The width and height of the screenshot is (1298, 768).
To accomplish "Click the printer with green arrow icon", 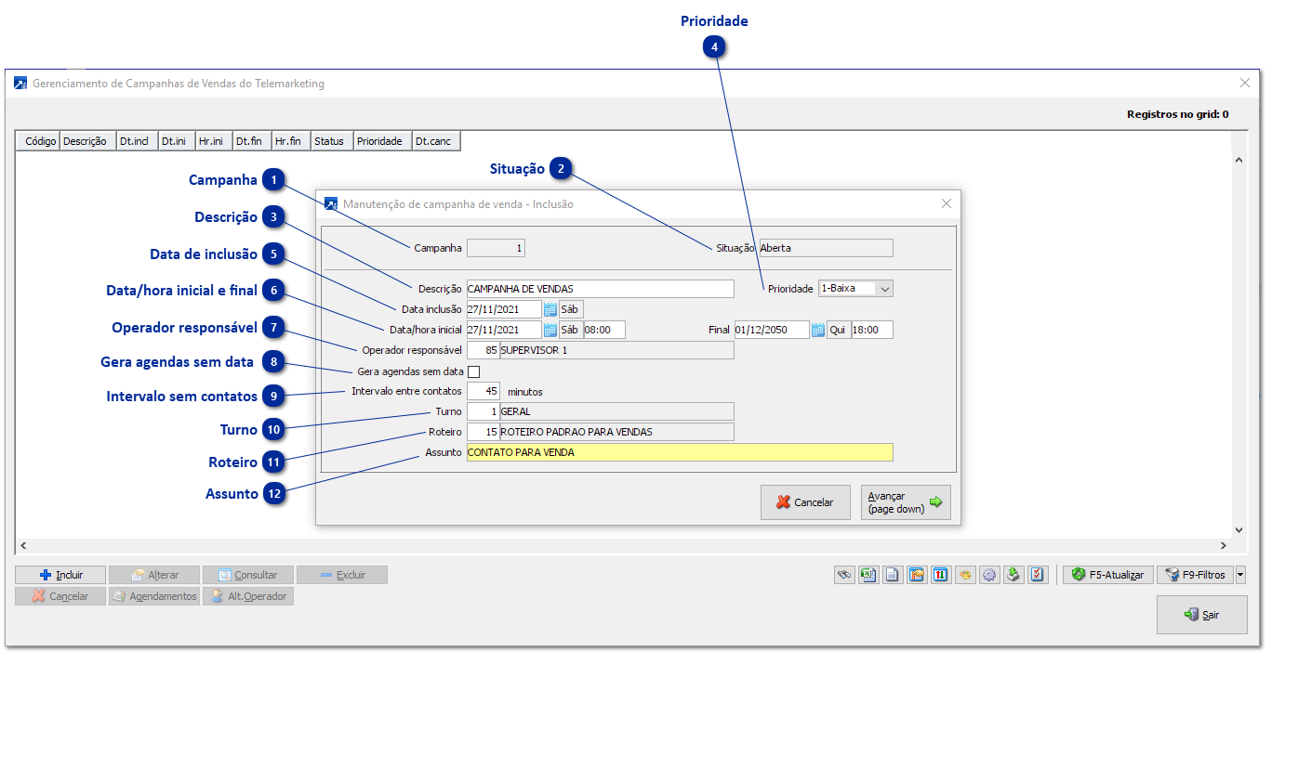I will point(1013,575).
